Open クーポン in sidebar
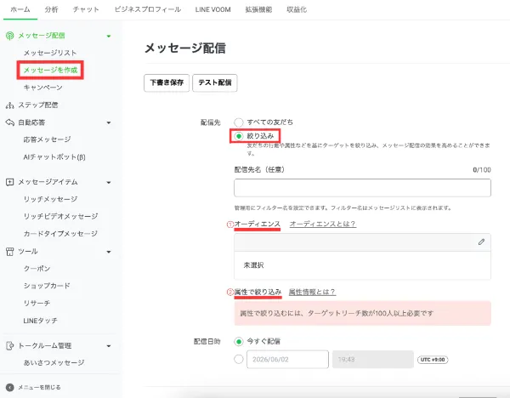Viewport: 510px width, 398px height. point(37,269)
